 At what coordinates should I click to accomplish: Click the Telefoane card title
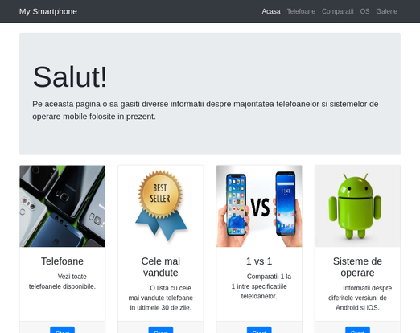click(x=62, y=261)
